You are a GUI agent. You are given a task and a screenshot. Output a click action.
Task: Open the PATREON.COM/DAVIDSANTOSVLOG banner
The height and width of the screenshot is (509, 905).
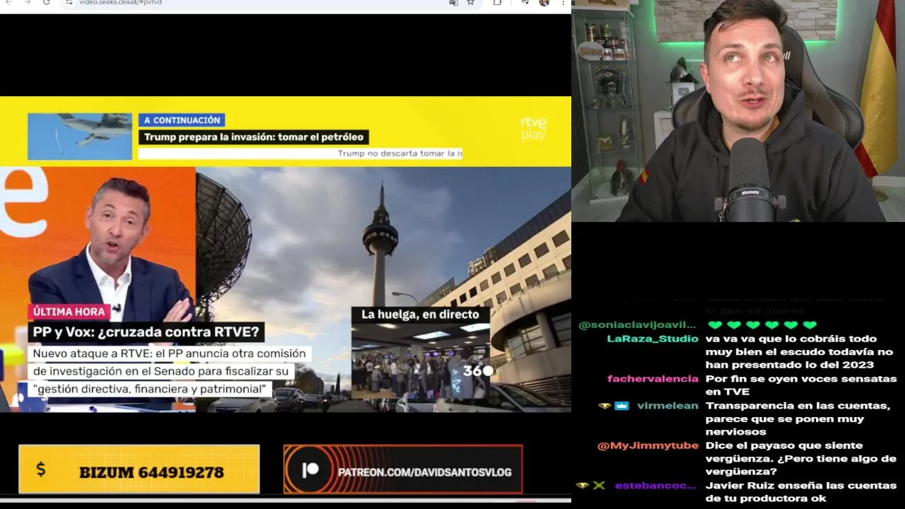click(403, 469)
